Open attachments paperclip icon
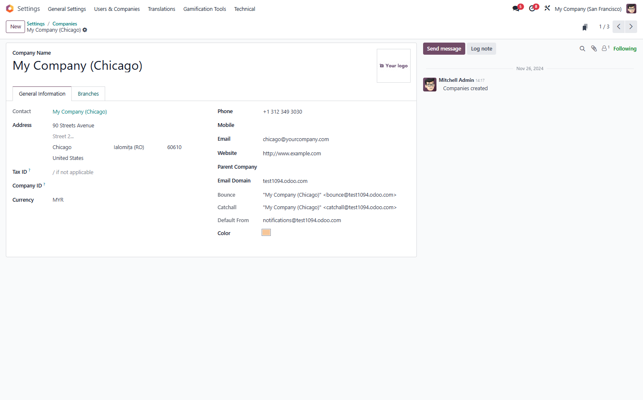The height and width of the screenshot is (400, 643). (x=594, y=49)
